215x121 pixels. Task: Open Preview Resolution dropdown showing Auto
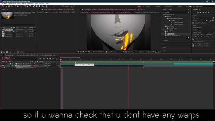click(210, 37)
